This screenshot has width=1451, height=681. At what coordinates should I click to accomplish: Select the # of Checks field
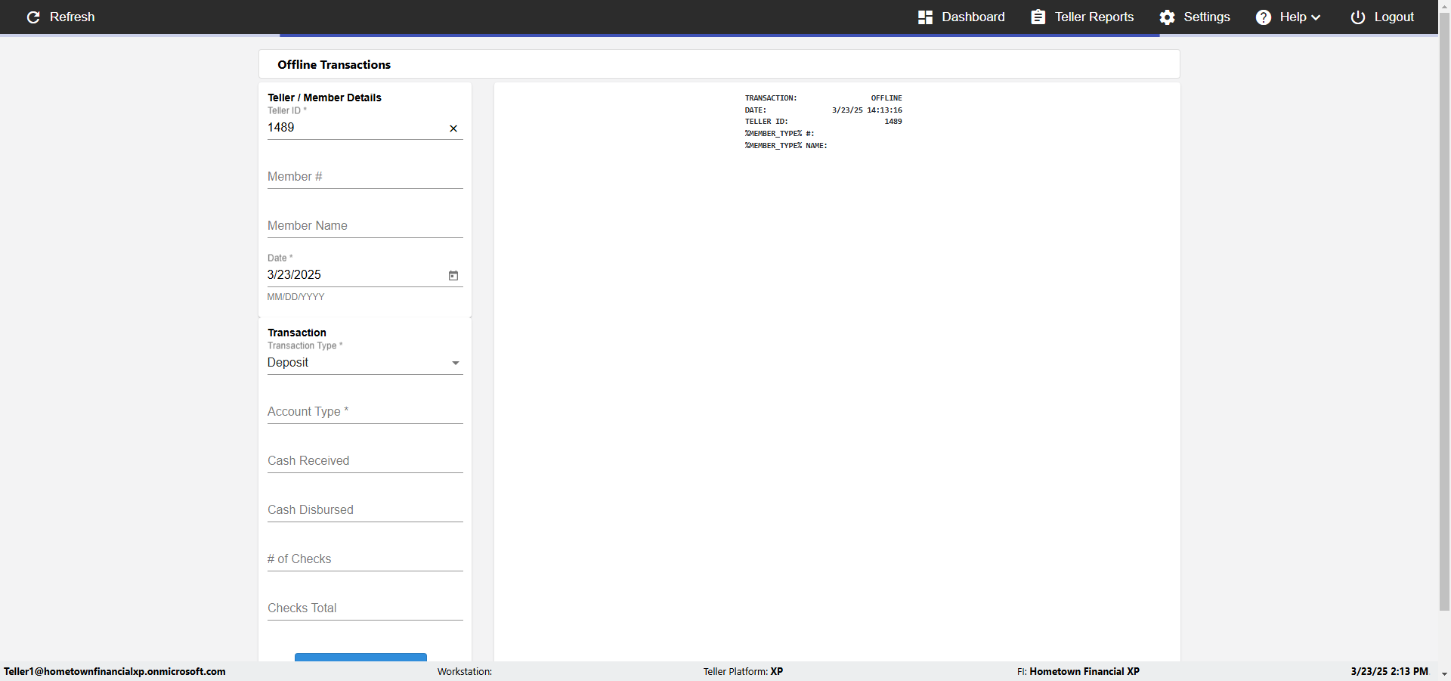point(365,559)
